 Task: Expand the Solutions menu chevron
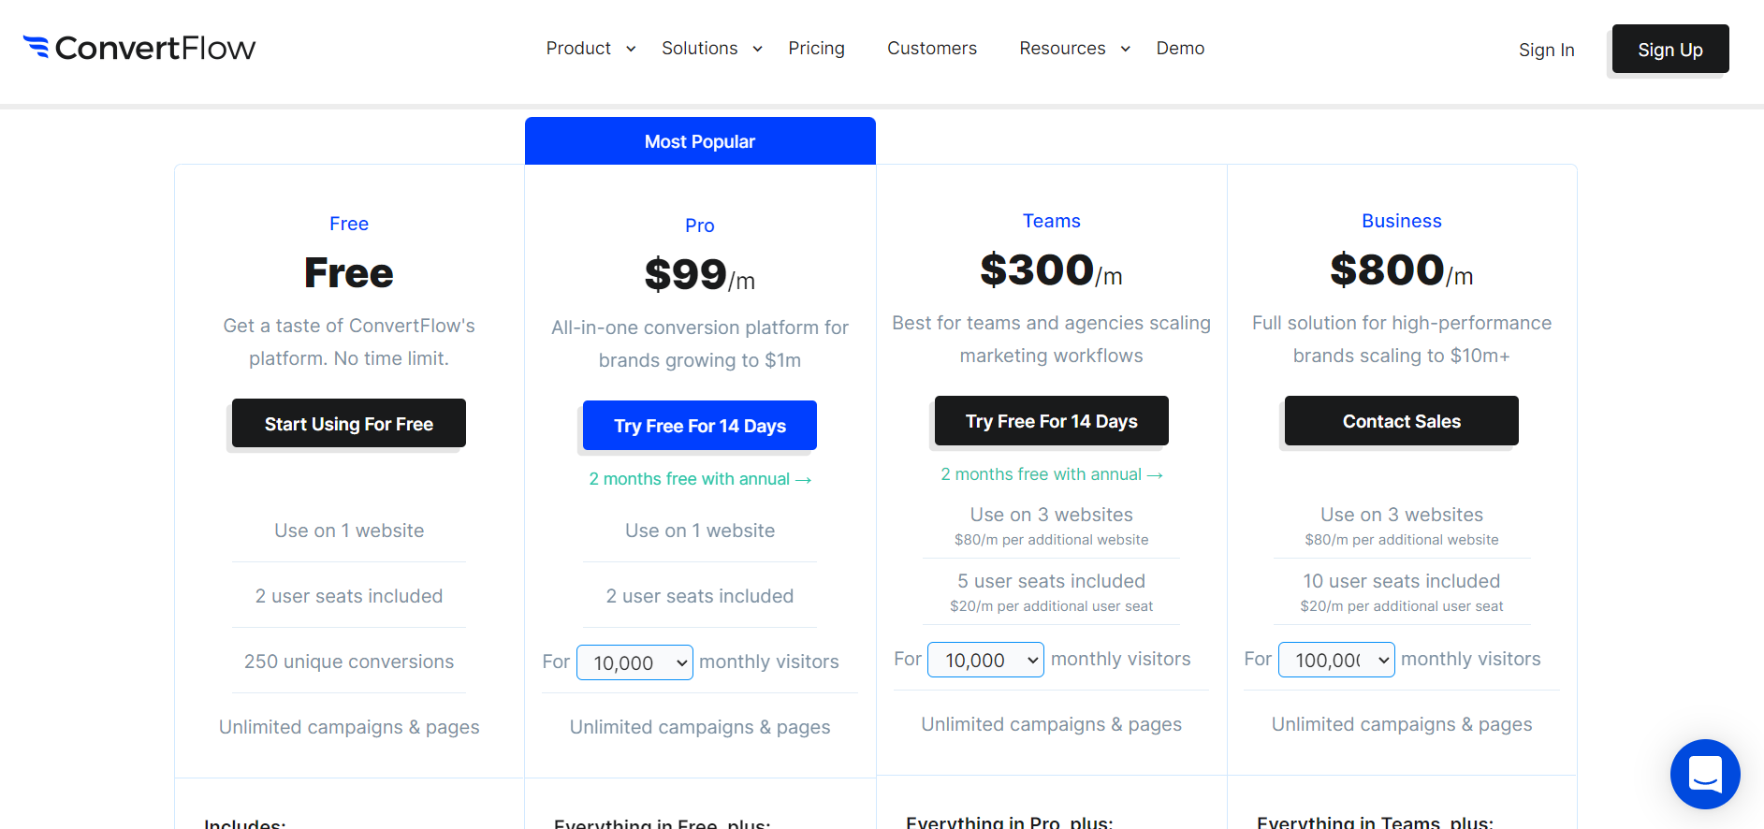point(757,49)
